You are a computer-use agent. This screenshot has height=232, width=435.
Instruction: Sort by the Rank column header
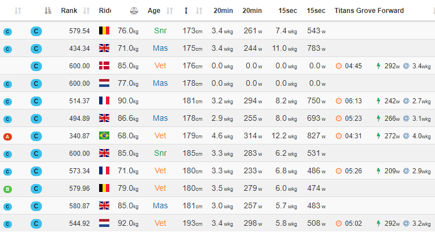tap(69, 11)
